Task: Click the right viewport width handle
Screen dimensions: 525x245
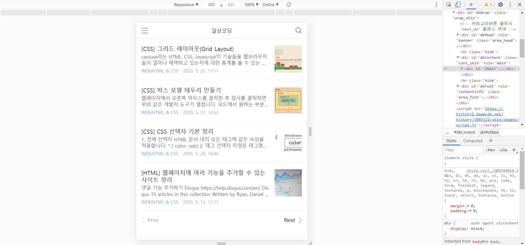Action: (x=310, y=131)
